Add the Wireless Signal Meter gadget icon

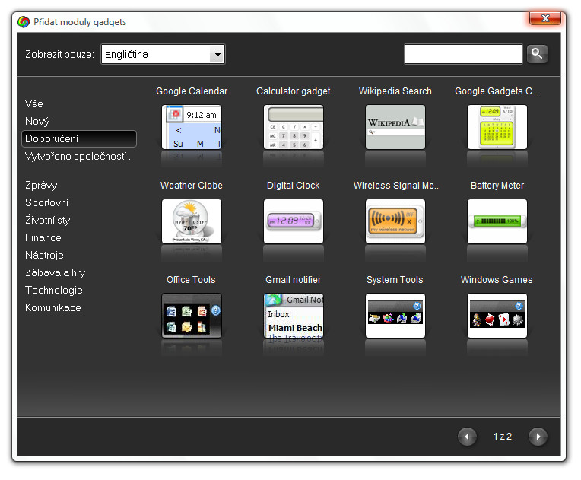coord(395,221)
